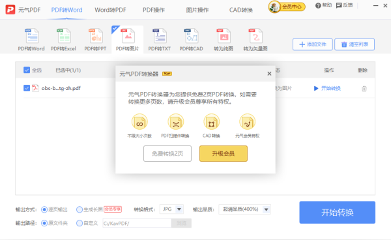Select 生成长图 output mode
The height and width of the screenshot is (240, 391).
[x=80, y=209]
